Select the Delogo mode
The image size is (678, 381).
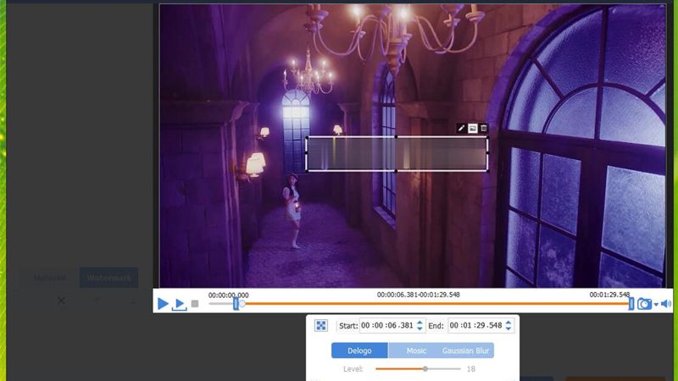point(359,351)
